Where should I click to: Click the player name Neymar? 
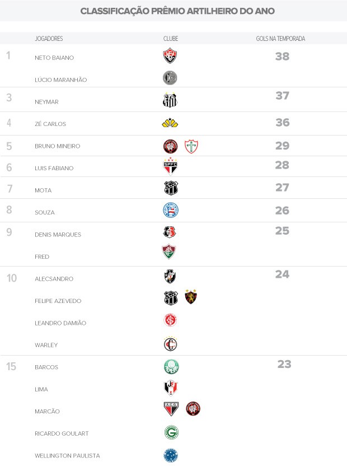click(x=46, y=102)
